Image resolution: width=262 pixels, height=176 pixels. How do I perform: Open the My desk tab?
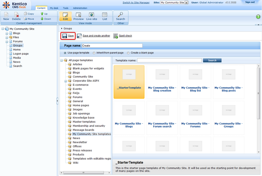point(54,8)
